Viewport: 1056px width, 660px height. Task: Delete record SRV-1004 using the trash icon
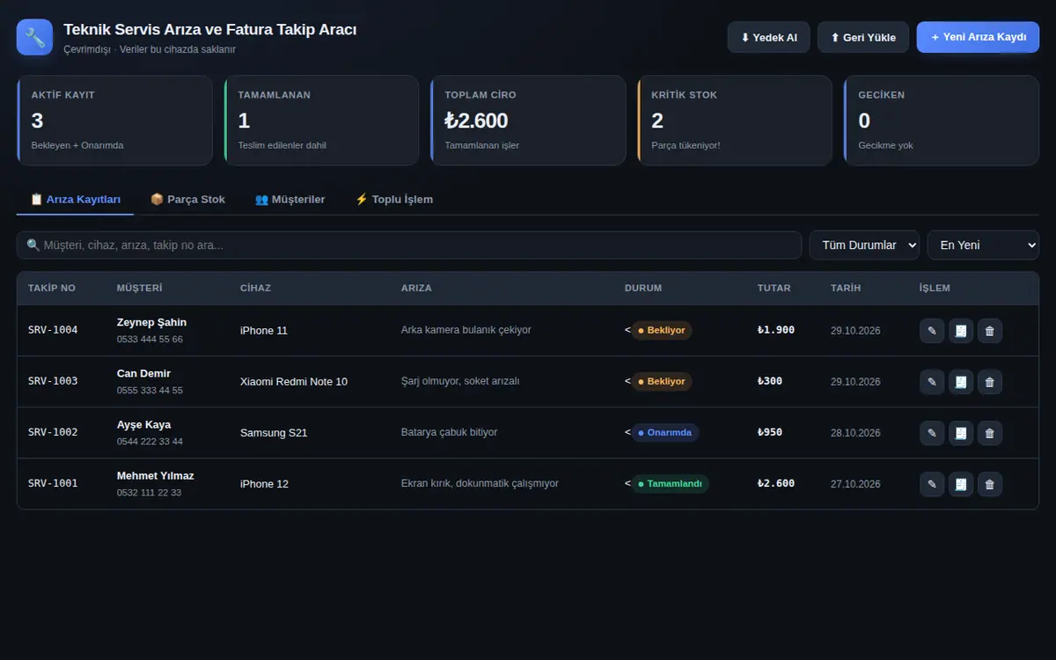coord(990,331)
